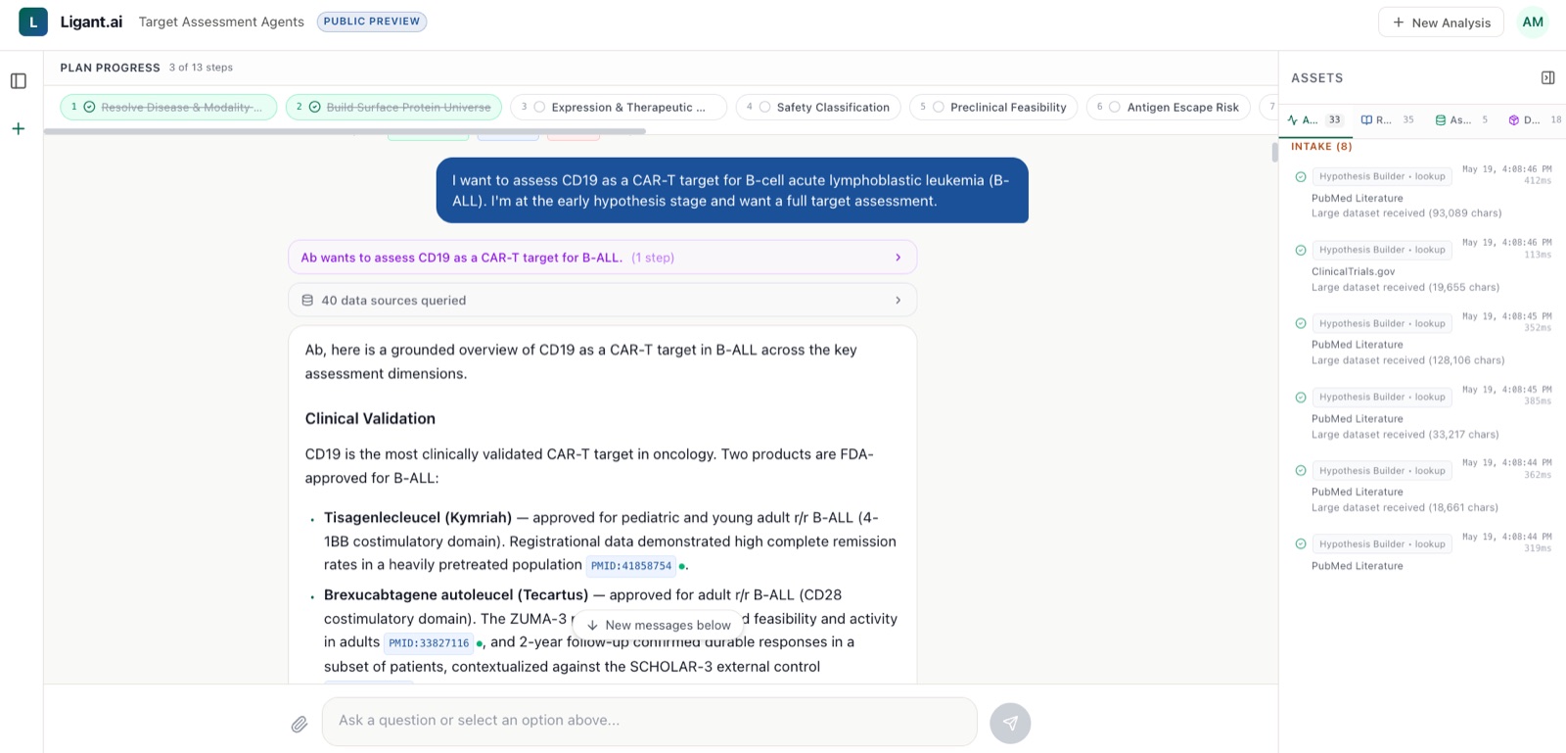Click 'Brexucabtagene autoleucel (Tecartus)' text

coord(456,594)
